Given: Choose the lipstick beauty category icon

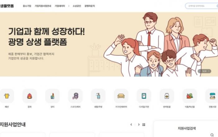Looking at the screenshot, I should pyautogui.click(x=52, y=96).
